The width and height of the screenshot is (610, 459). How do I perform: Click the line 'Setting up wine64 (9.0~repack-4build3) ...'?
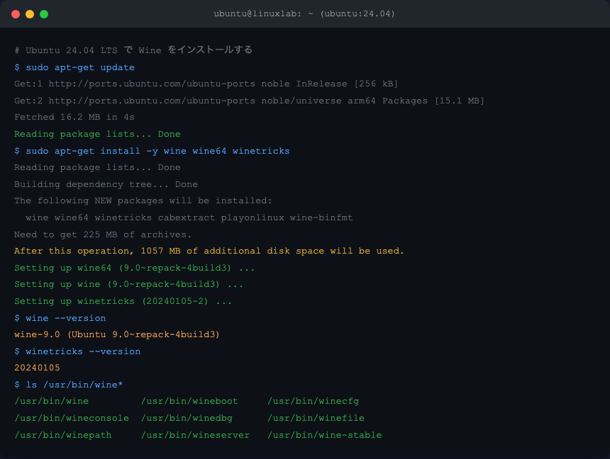coord(135,268)
